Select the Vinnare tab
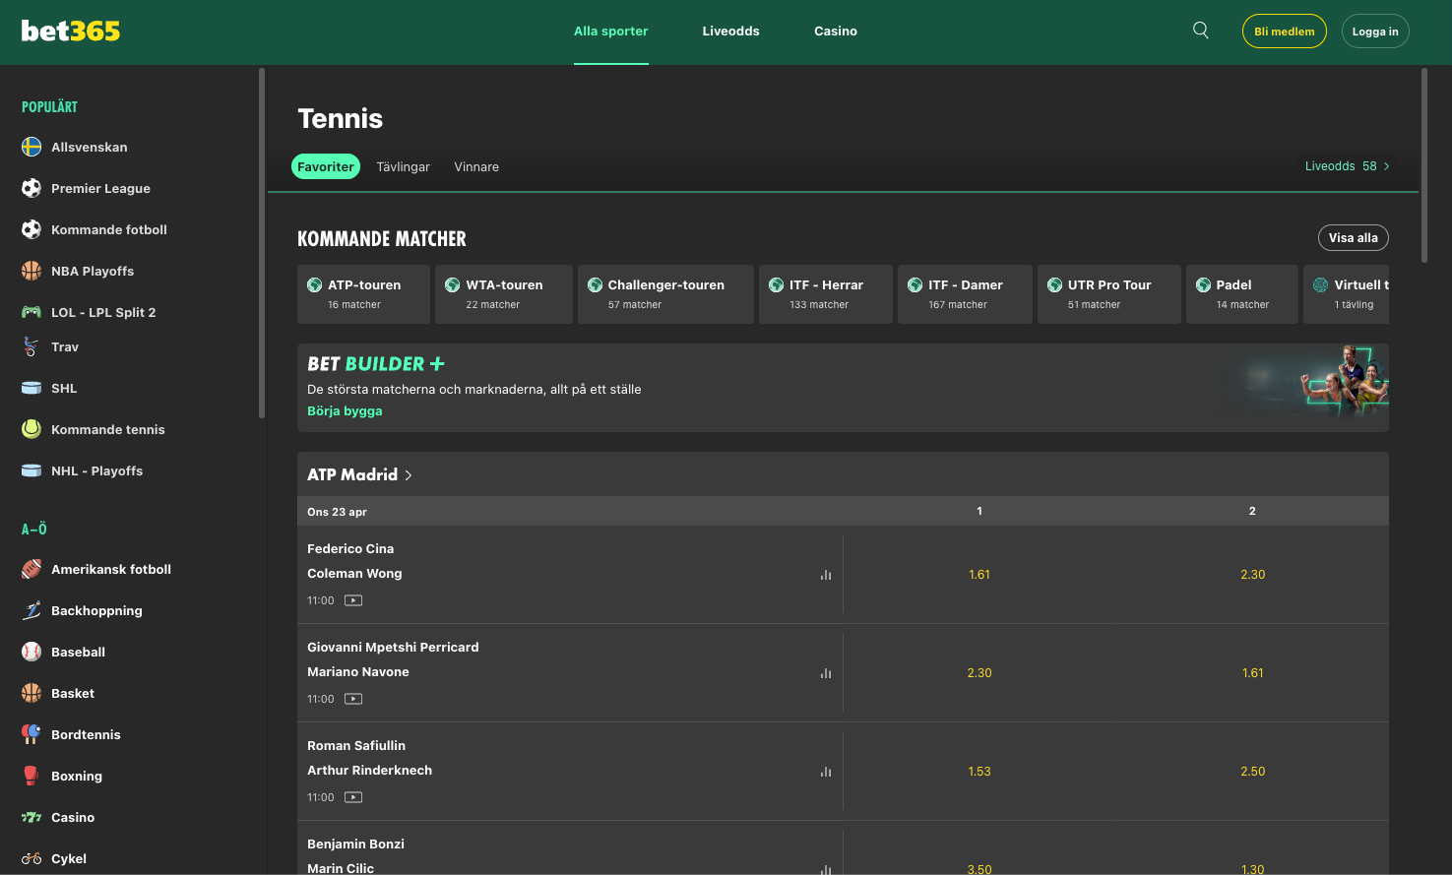 tap(476, 167)
